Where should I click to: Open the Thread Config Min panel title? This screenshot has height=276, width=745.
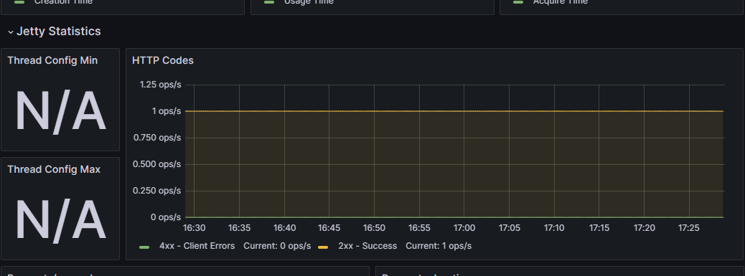tap(52, 60)
